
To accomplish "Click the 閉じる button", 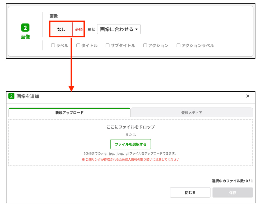I will tap(190, 192).
